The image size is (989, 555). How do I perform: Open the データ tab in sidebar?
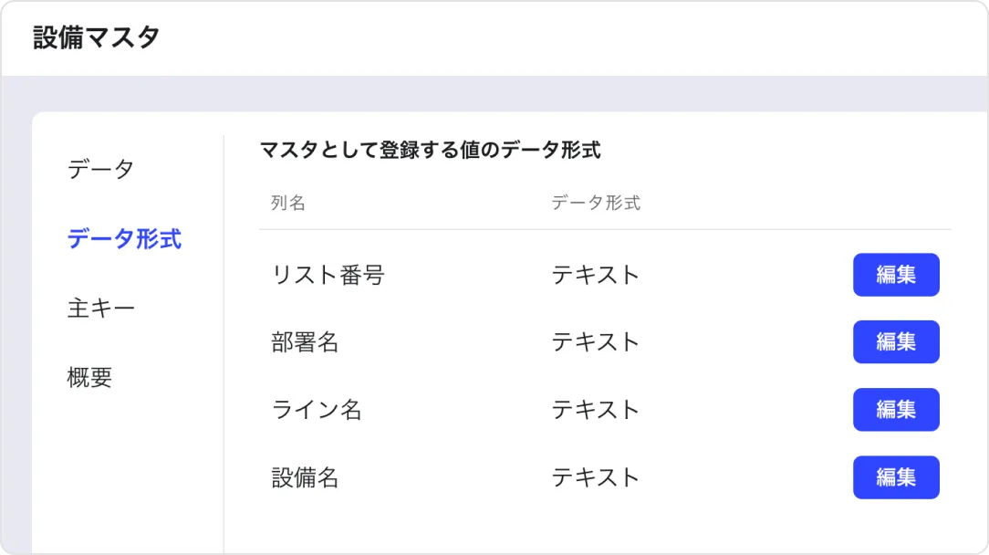[x=100, y=170]
